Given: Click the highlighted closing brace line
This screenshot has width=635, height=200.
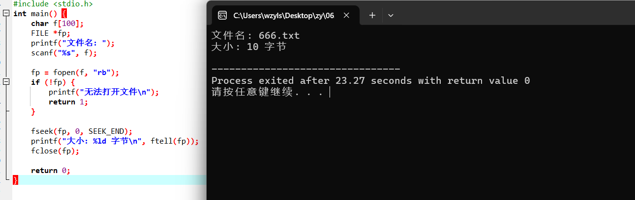Looking at the screenshot, I should [109, 180].
